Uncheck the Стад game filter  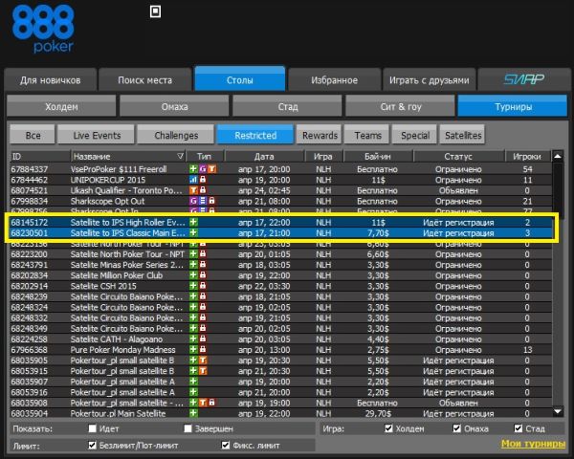[x=518, y=428]
